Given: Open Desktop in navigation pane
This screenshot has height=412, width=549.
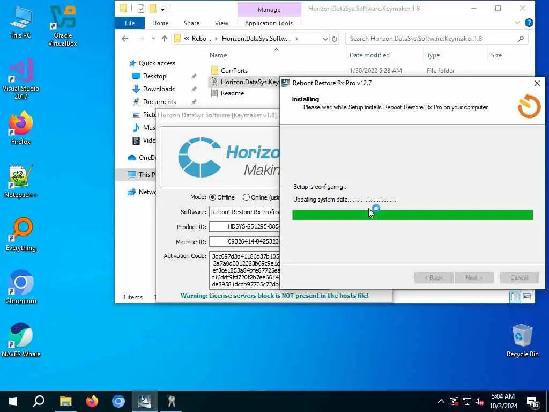Looking at the screenshot, I should pos(154,76).
